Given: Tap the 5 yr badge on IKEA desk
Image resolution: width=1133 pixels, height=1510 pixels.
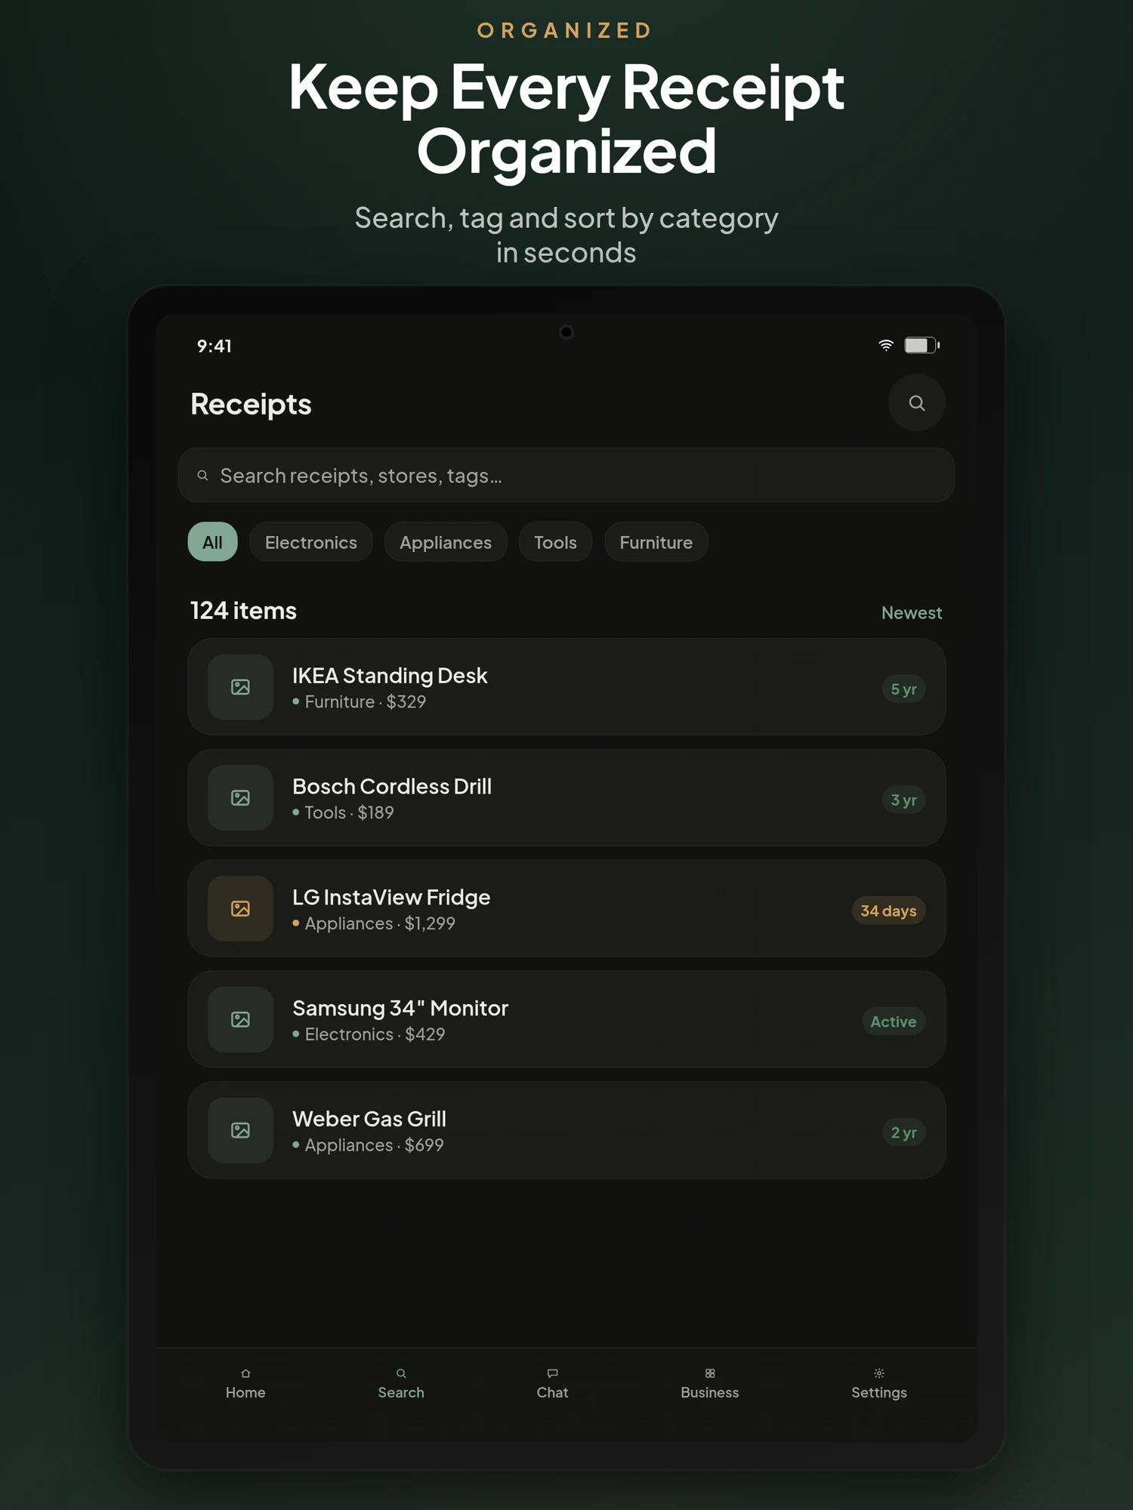Looking at the screenshot, I should tap(903, 689).
